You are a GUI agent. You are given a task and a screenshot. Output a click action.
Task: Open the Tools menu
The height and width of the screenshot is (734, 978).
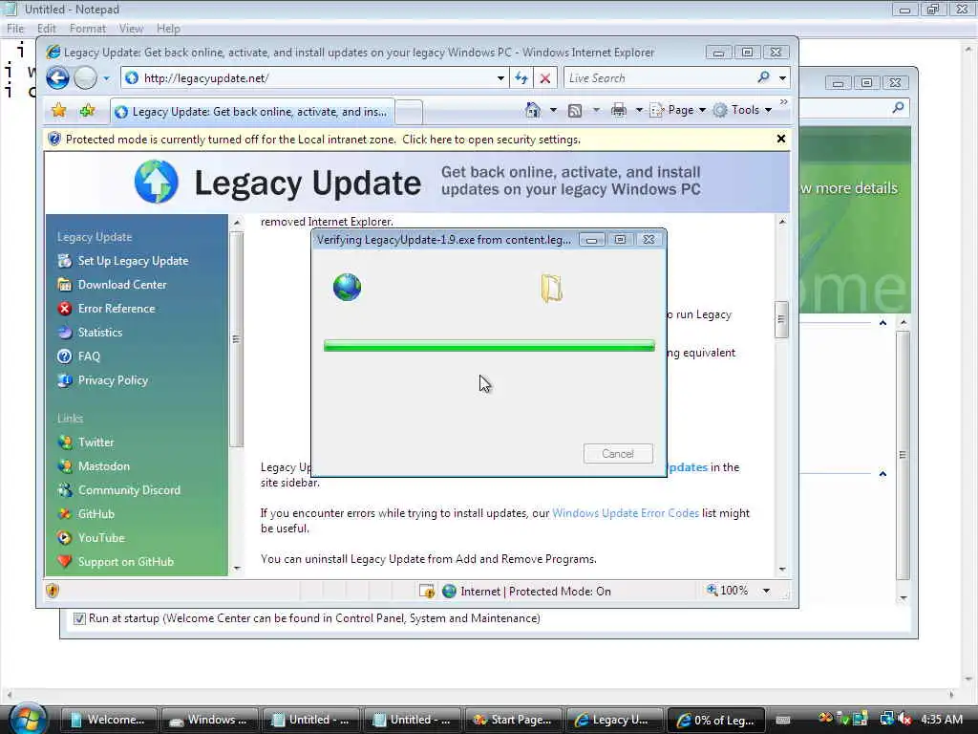point(743,110)
